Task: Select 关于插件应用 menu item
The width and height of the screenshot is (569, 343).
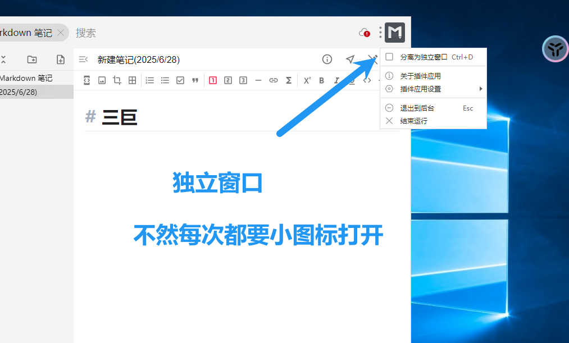Action: tap(420, 76)
